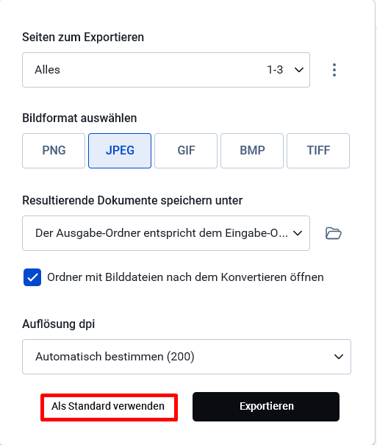Open the Automatisch bestimmen (200) dropdown
Screen dimensions: 377x445
point(187,357)
